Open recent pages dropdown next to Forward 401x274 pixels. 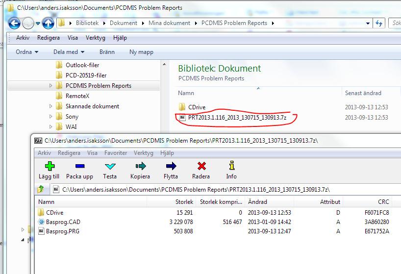point(38,23)
